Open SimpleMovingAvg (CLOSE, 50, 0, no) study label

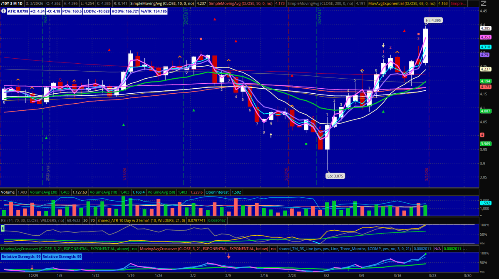pos(241,3)
